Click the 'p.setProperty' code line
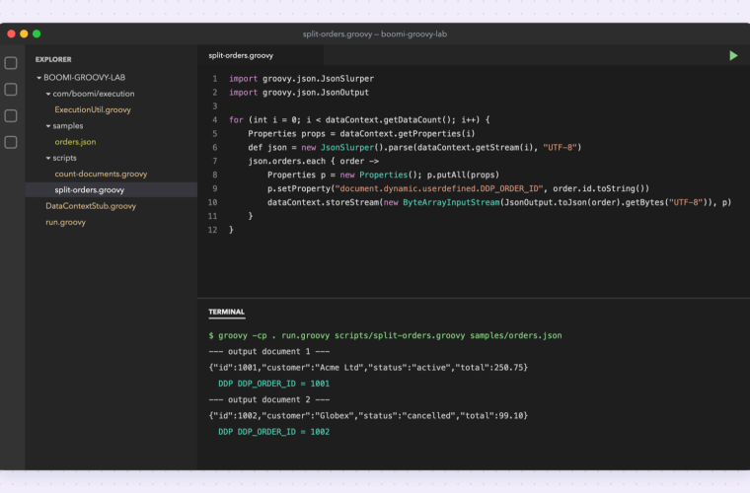The image size is (750, 493). (x=458, y=188)
